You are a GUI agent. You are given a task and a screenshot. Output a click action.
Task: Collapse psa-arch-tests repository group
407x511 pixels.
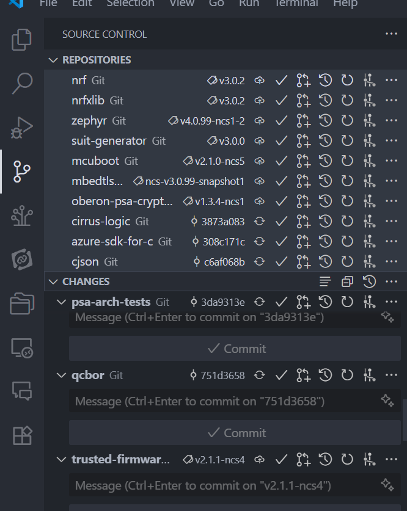(61, 302)
